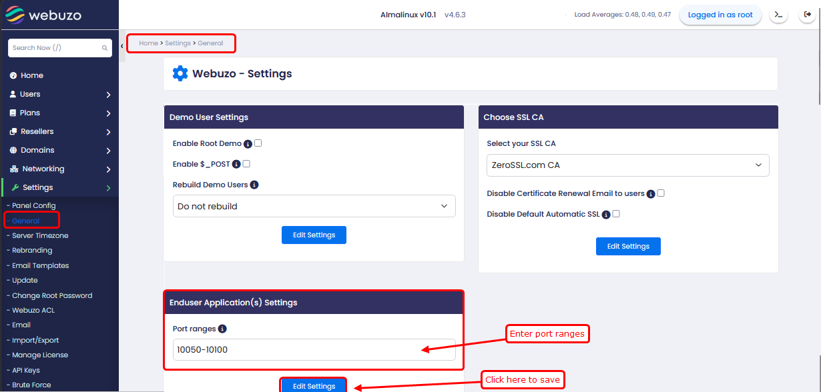The height and width of the screenshot is (392, 821).
Task: Click the Webuzo logo
Action: 44,15
